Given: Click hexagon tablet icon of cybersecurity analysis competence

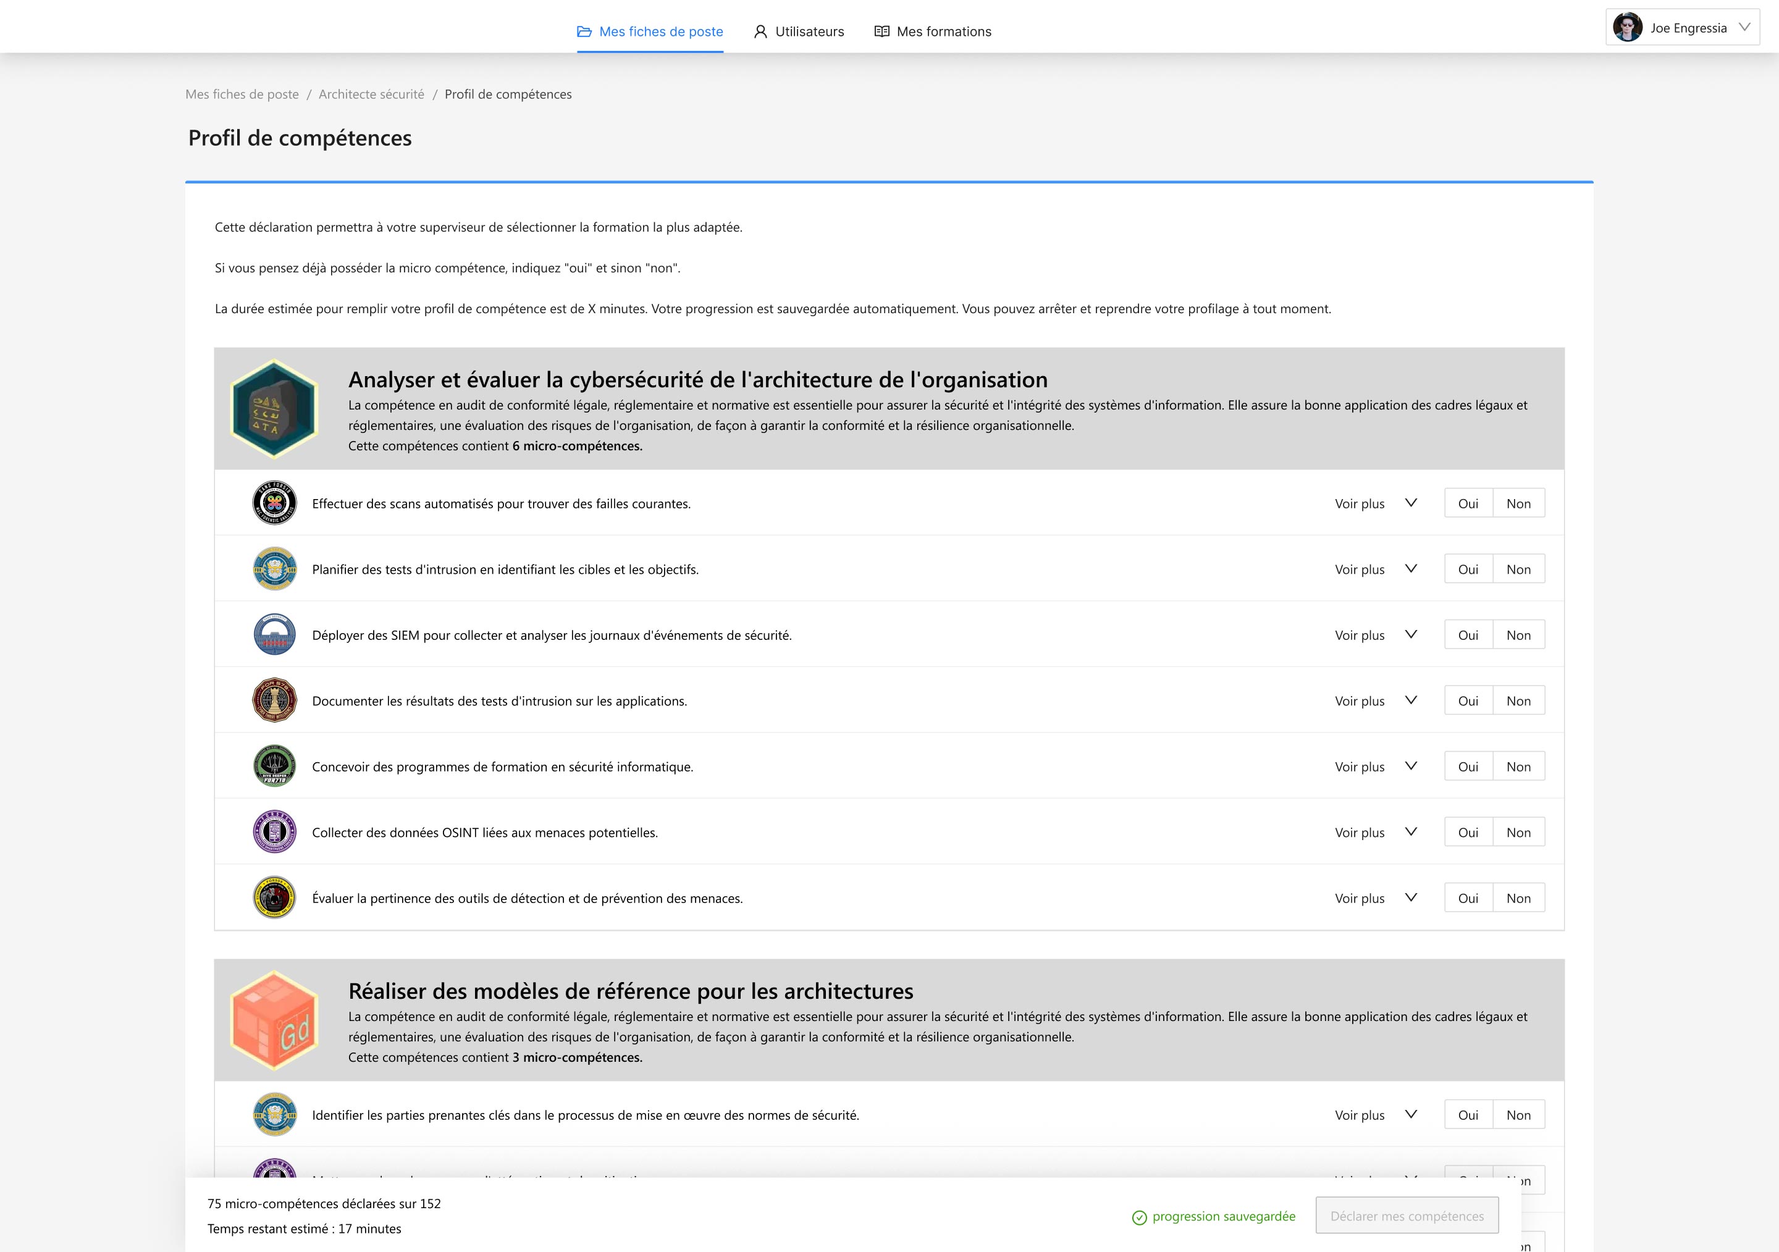Looking at the screenshot, I should (274, 408).
